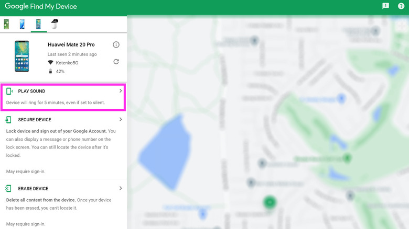Click the Google Find My Device title
Screen dimensions: 409x229
(41, 6)
